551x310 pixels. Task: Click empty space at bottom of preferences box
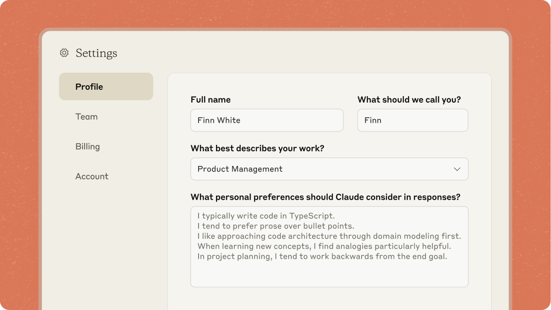point(329,275)
